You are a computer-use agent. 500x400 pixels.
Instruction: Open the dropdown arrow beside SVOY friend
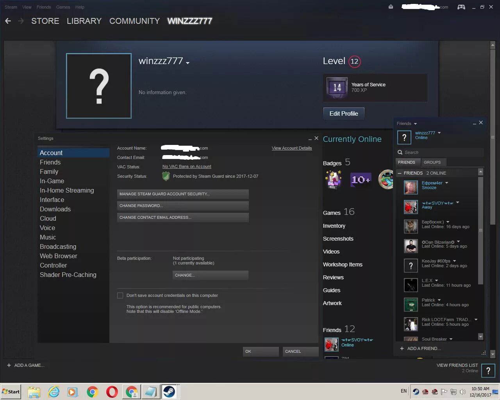[x=457, y=202]
